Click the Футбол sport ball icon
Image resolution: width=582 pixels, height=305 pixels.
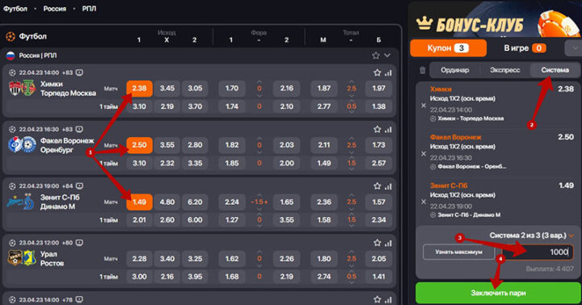coord(11,36)
